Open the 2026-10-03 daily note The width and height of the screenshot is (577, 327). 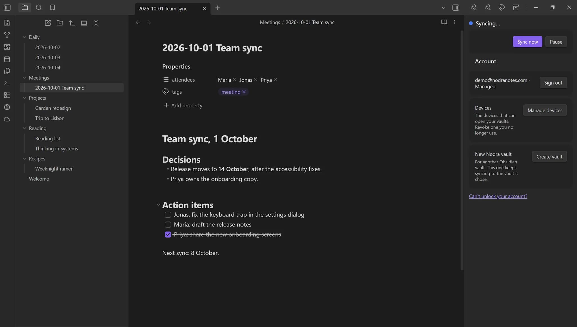48,57
